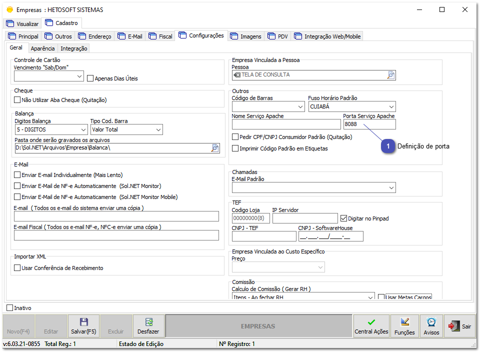Click the Desfazer undo icon
The height and width of the screenshot is (353, 481).
(x=148, y=320)
